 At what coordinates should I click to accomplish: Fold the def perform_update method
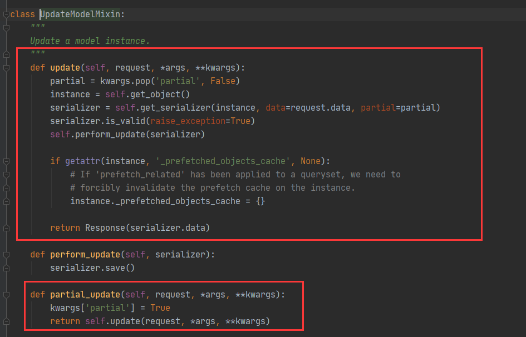(x=6, y=255)
